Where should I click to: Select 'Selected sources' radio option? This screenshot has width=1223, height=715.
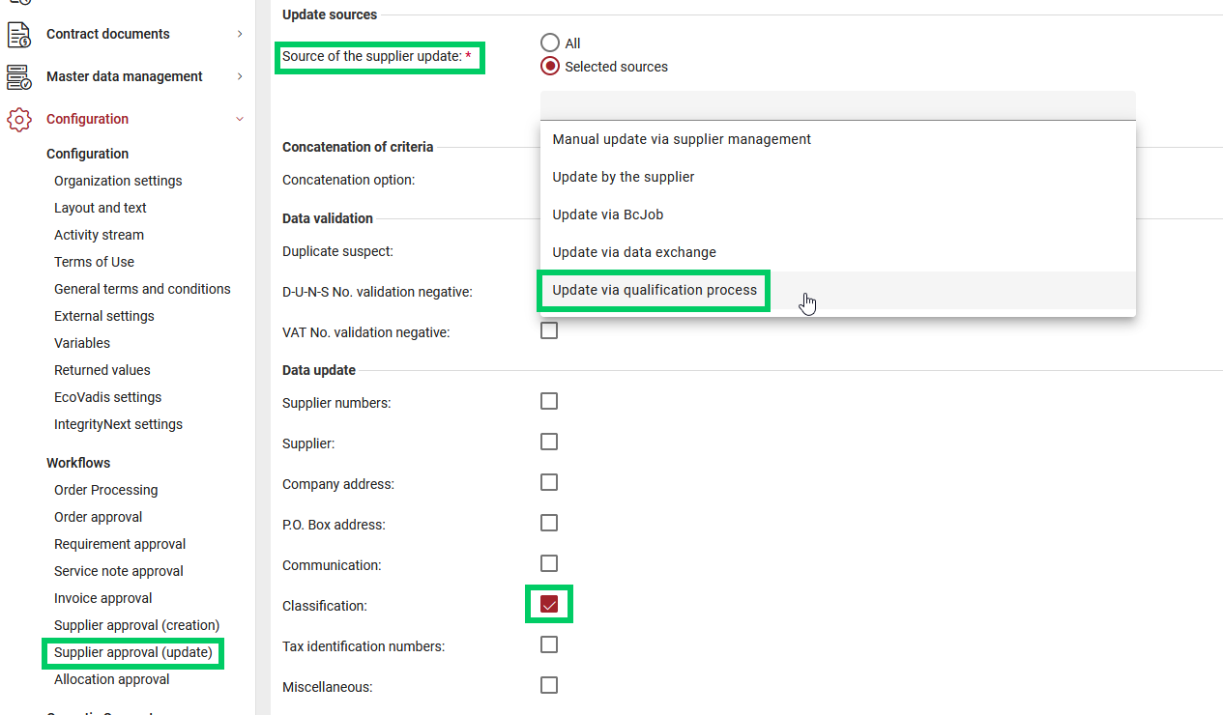550,67
